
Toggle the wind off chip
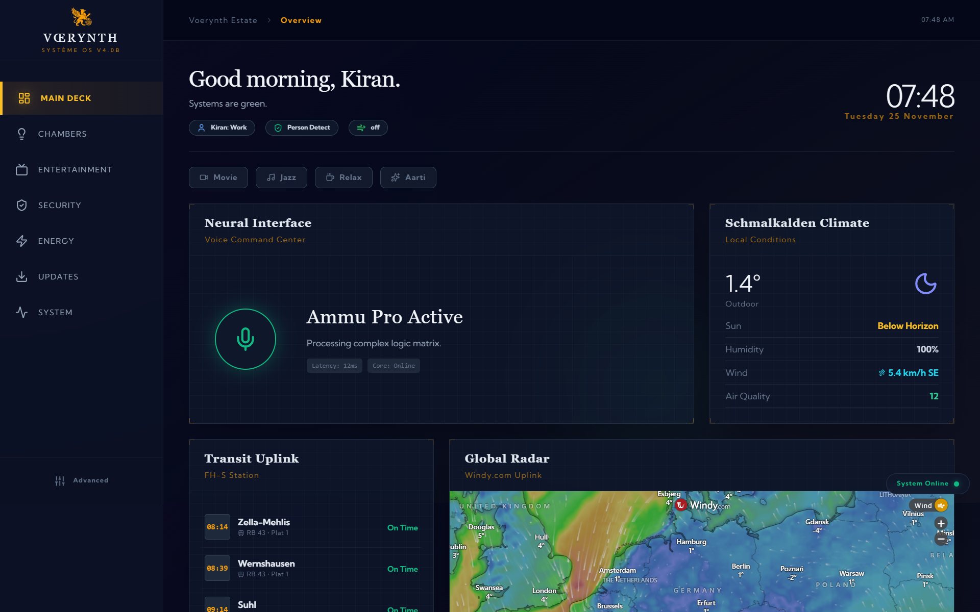[x=368, y=127]
